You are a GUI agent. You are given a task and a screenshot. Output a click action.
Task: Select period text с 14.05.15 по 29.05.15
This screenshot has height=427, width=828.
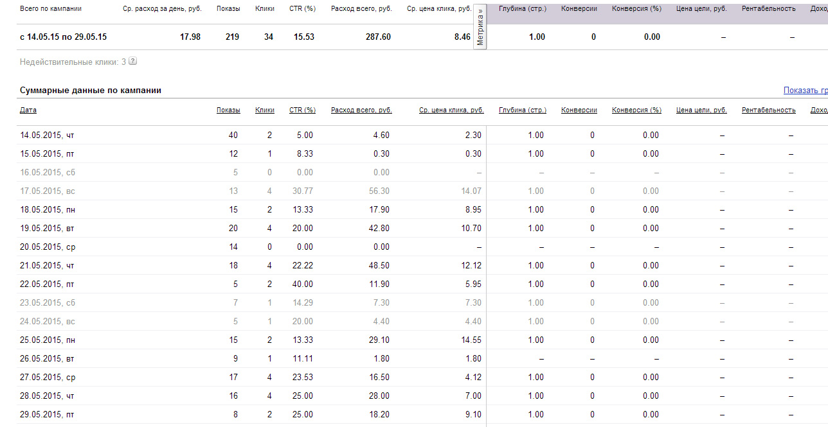click(64, 37)
